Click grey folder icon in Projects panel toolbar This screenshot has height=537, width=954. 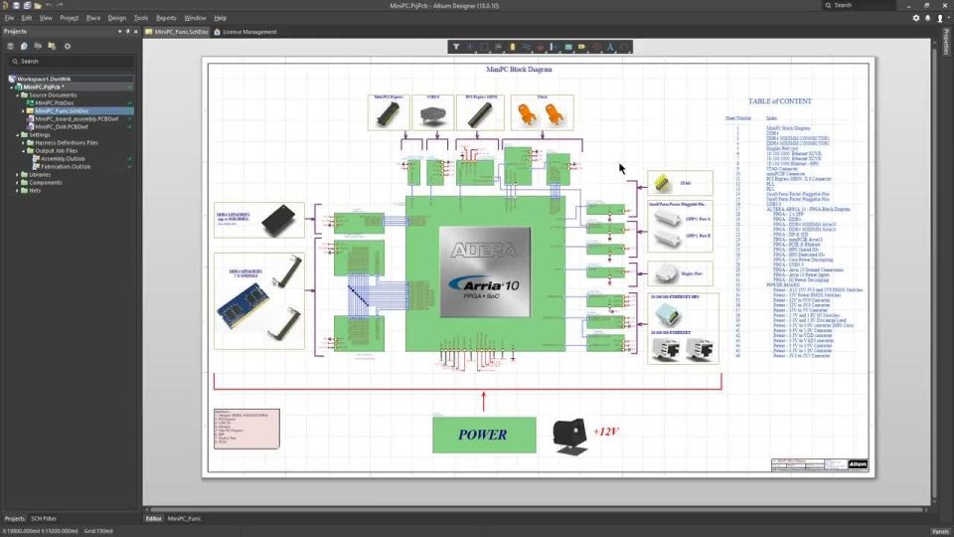click(39, 47)
